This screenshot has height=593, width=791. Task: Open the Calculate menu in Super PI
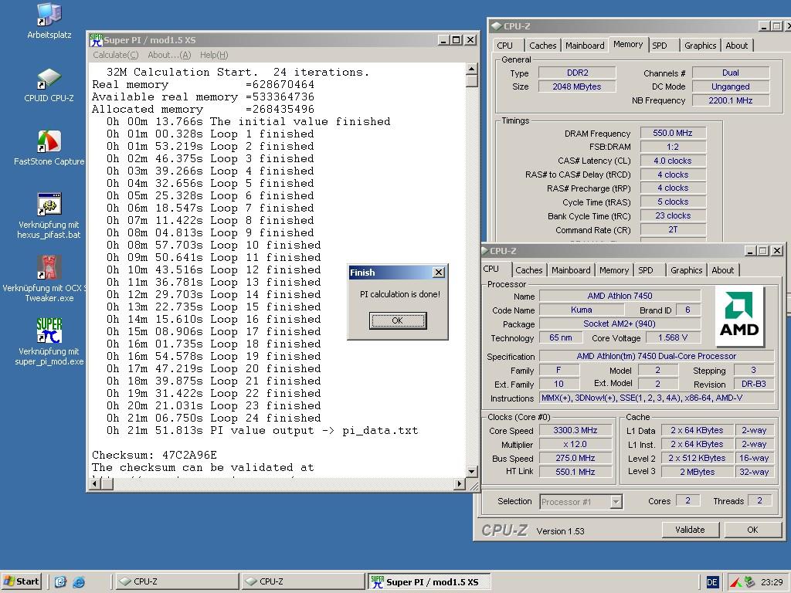click(x=116, y=55)
